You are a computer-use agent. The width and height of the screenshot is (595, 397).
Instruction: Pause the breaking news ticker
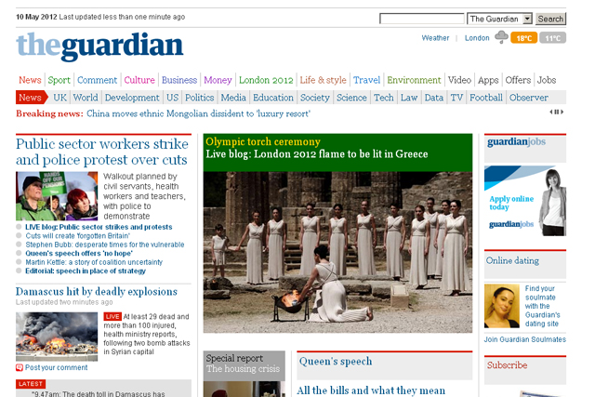(x=557, y=112)
